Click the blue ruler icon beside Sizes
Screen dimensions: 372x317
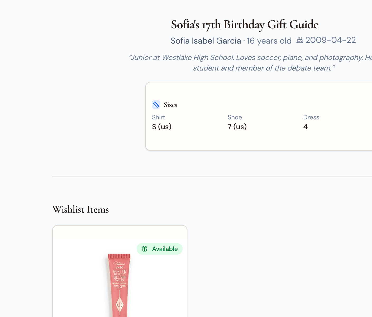[156, 105]
